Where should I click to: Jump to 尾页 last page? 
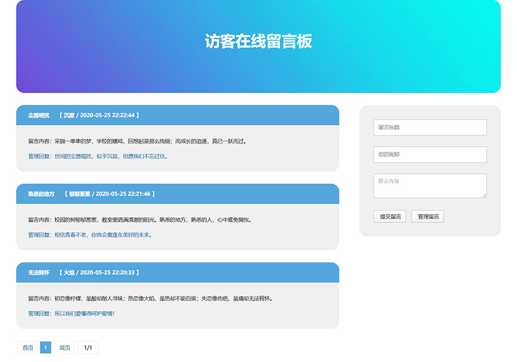(65, 348)
